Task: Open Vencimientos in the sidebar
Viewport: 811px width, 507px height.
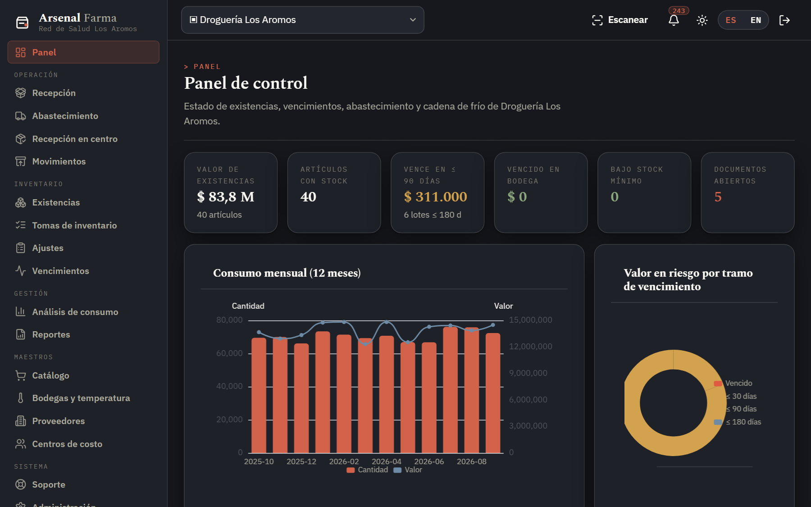Action: pos(83,271)
